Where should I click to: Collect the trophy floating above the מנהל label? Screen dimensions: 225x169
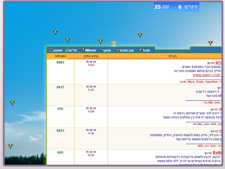point(140,35)
